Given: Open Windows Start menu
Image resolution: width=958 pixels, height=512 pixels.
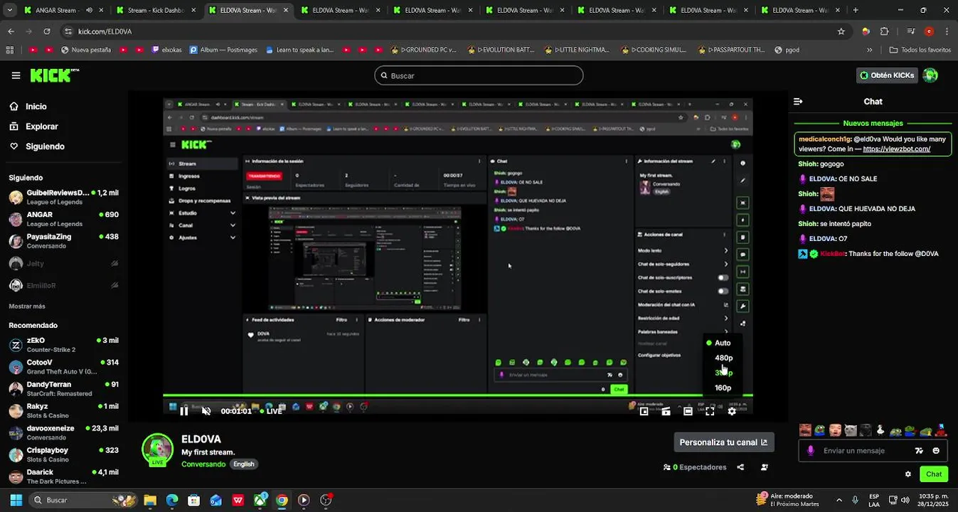Looking at the screenshot, I should point(16,500).
